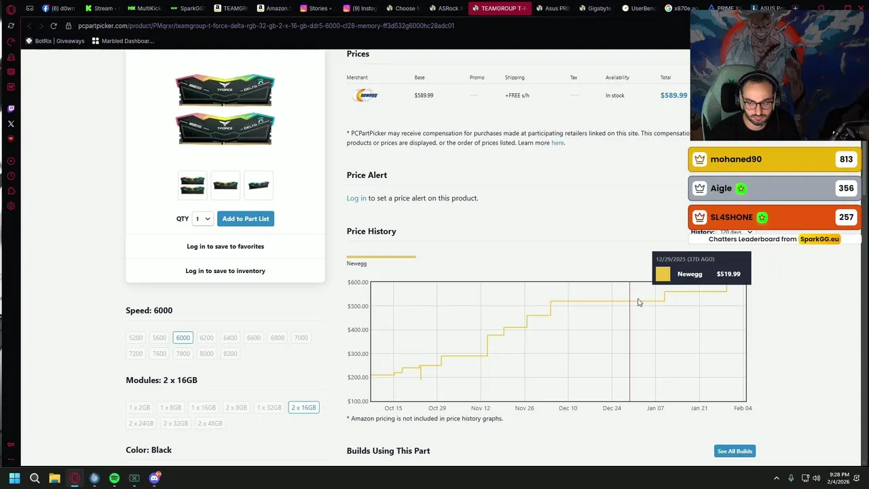This screenshot has height=489, width=869.
Task: Open Discord from the taskbar
Action: [x=154, y=478]
